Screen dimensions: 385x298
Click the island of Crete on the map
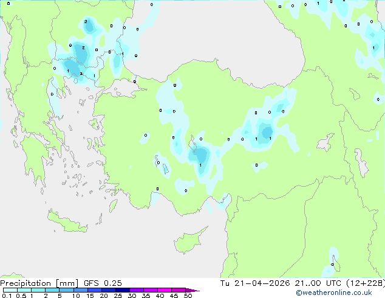click(67, 223)
